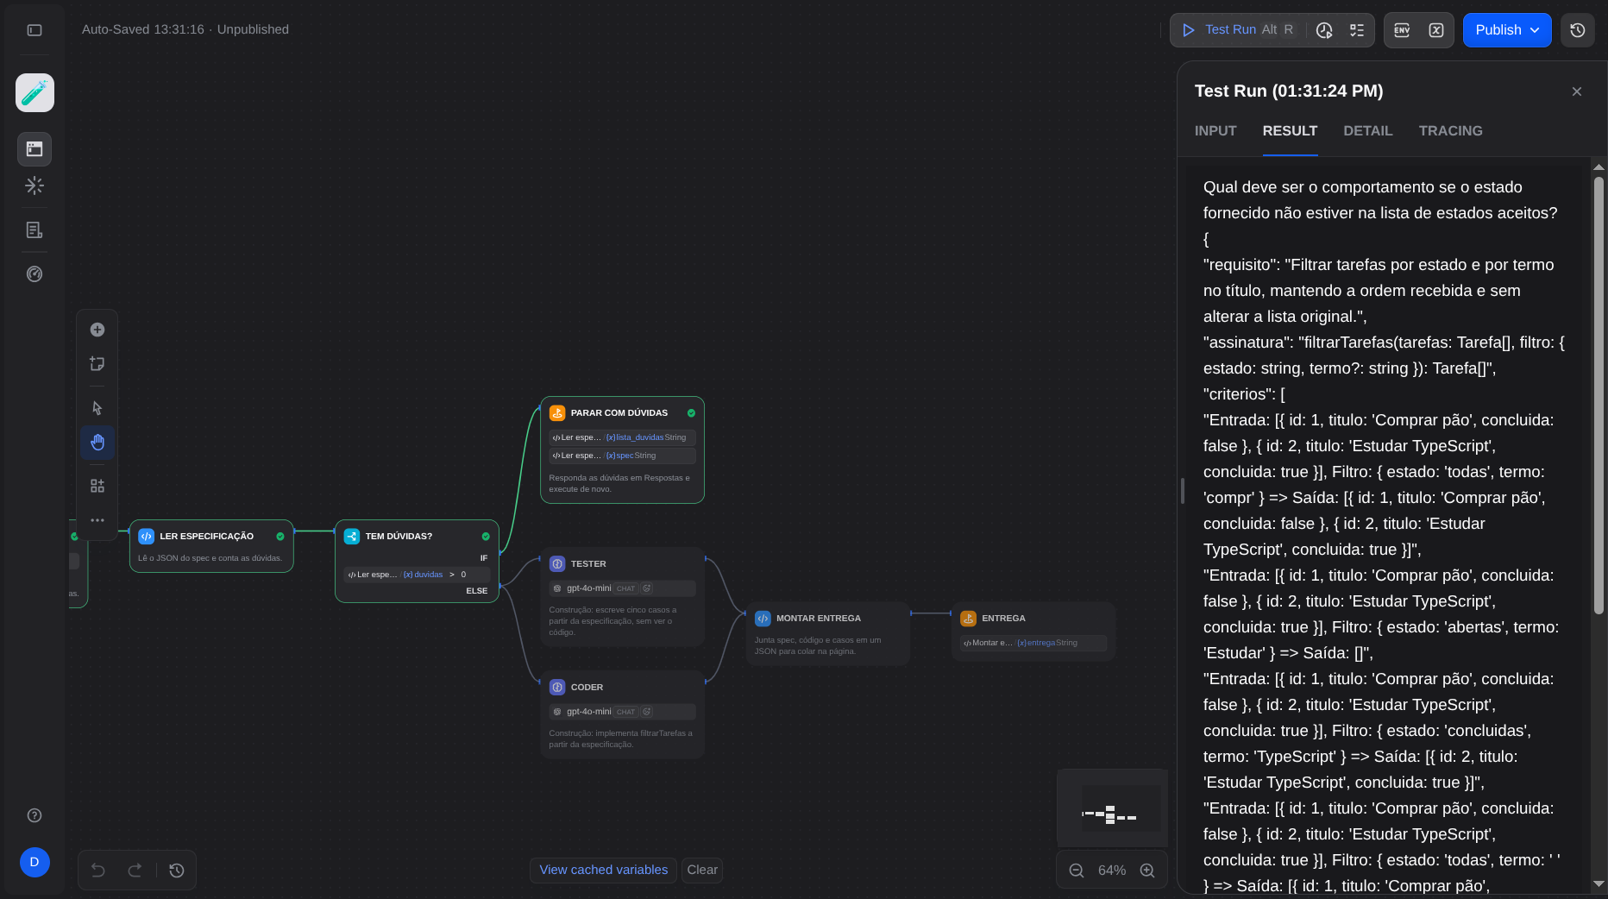This screenshot has width=1608, height=899.
Task: Select the TESTER node
Action: (622, 597)
